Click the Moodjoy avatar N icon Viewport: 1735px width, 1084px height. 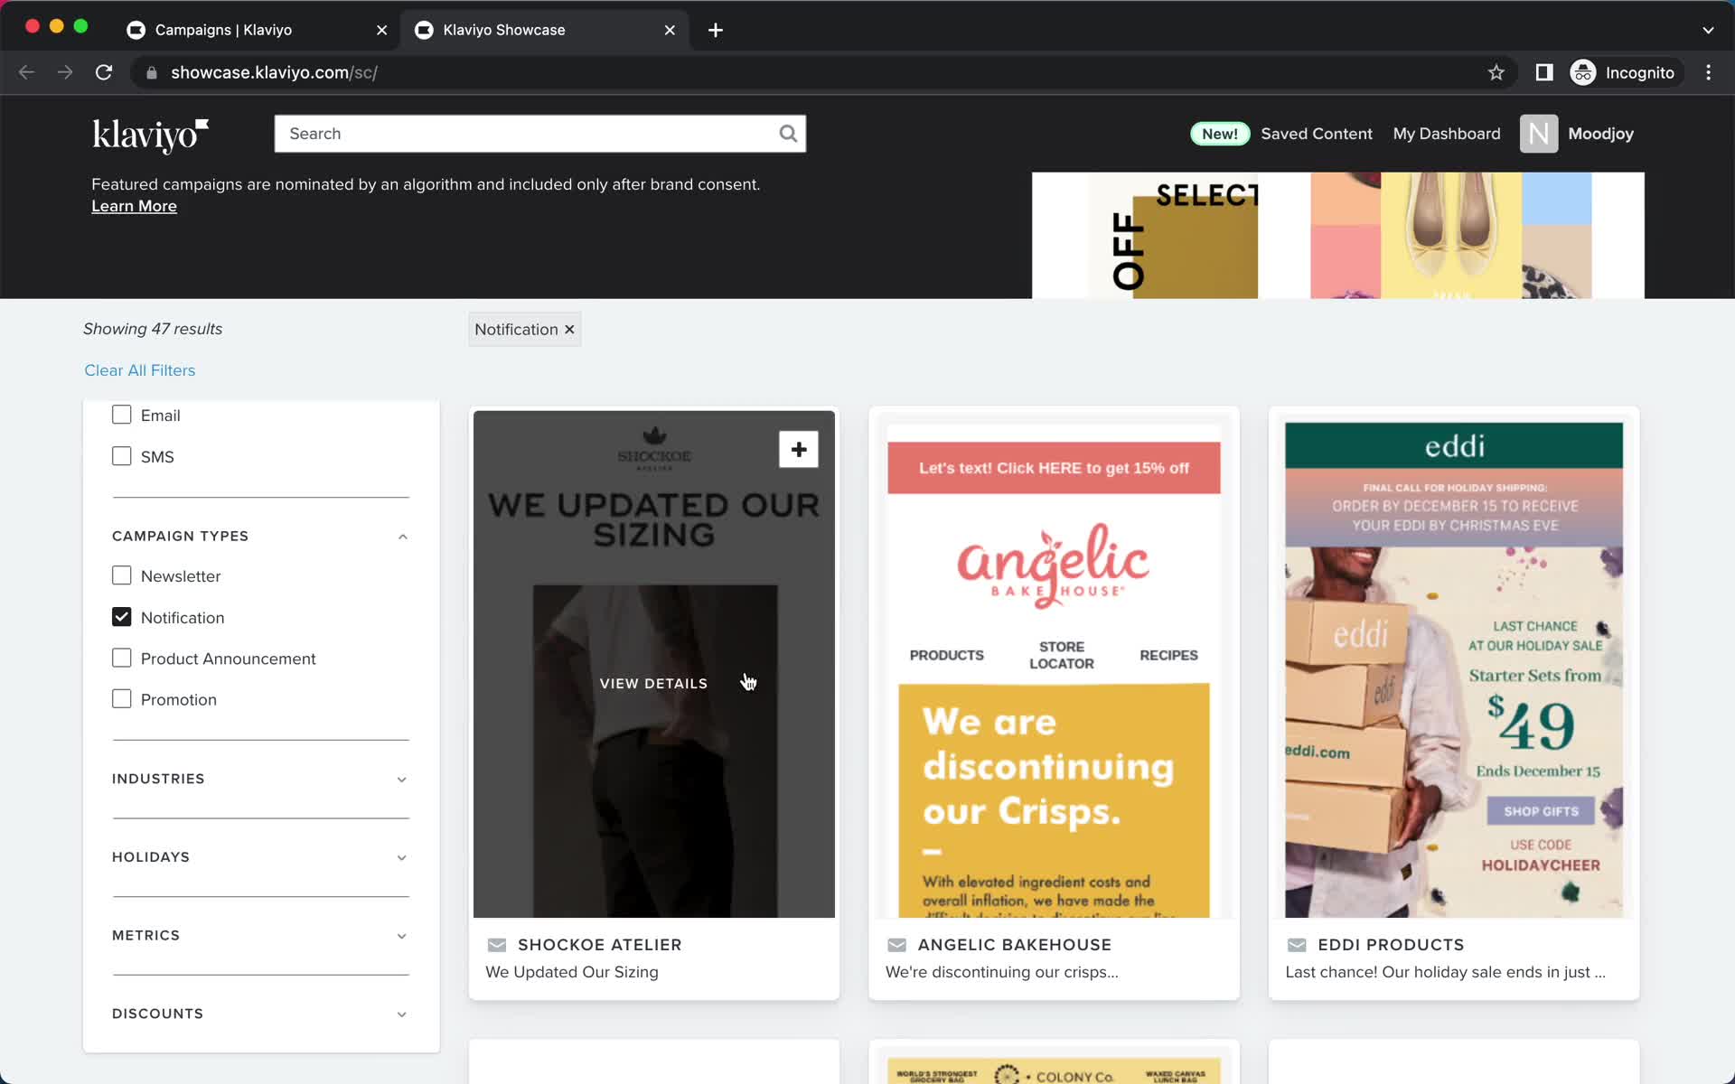[1538, 134]
